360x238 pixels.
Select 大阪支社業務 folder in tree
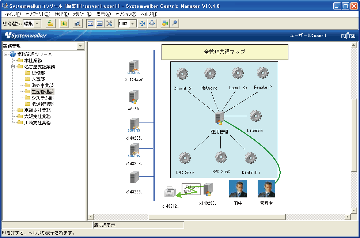(37, 116)
